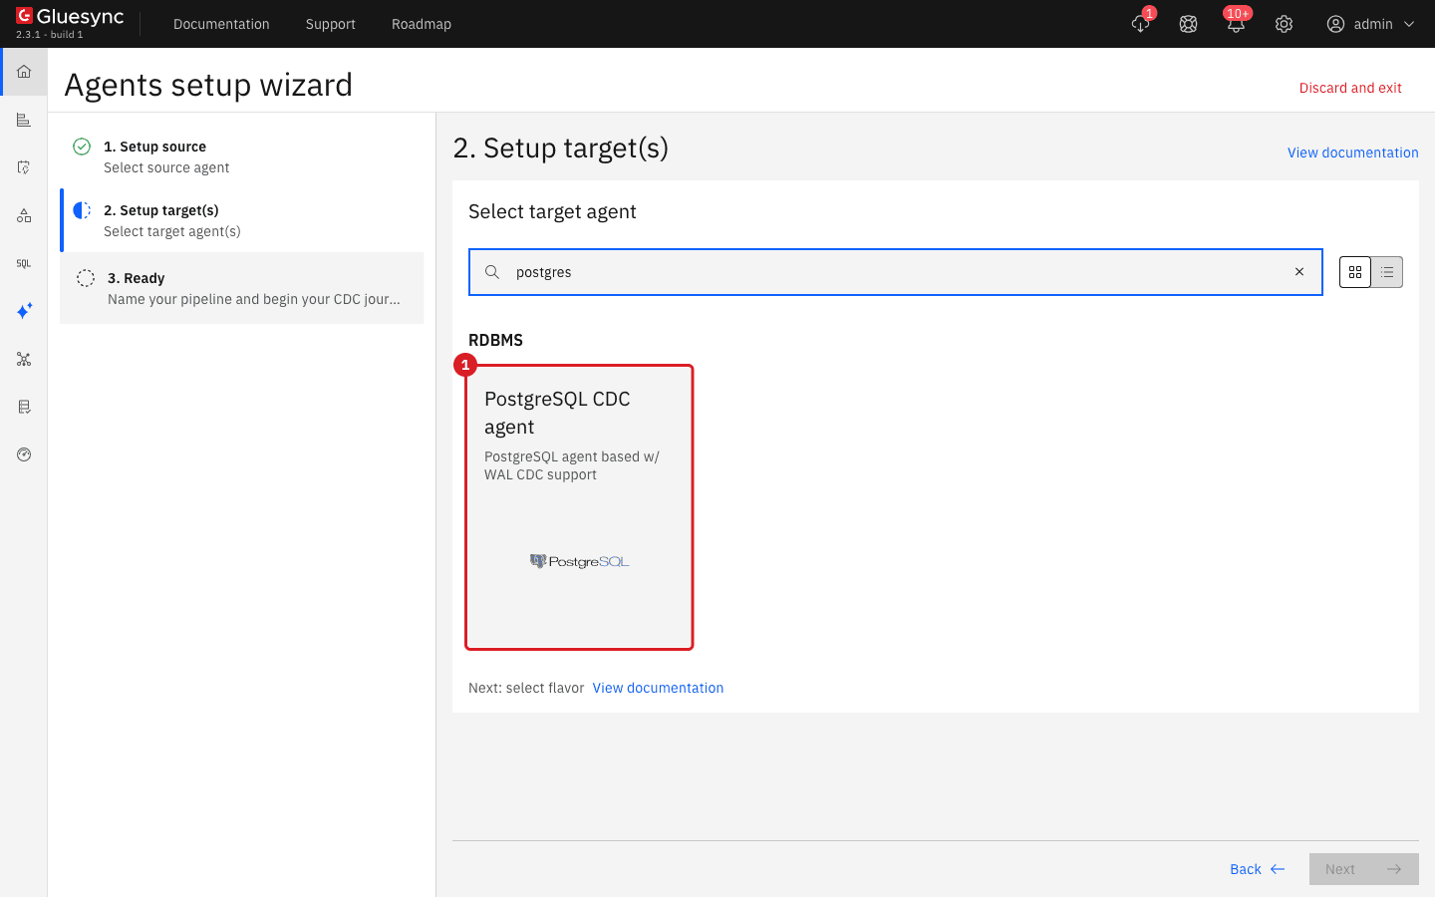Image resolution: width=1435 pixels, height=897 pixels.
Task: Go to step 1 Setup source
Action: point(242,156)
